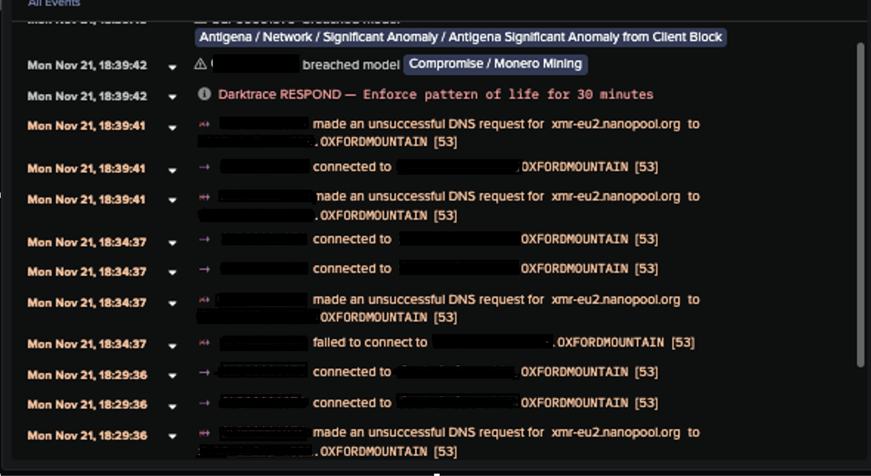Click 'breached model' text in Monero Mining row

point(351,64)
